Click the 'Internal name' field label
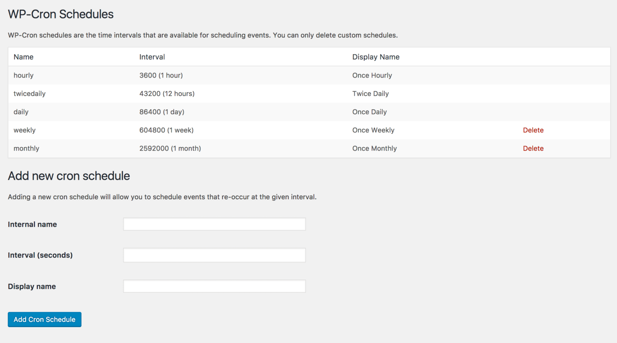 point(32,225)
